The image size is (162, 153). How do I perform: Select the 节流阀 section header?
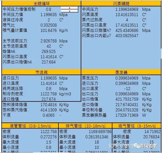click(x=41, y=72)
